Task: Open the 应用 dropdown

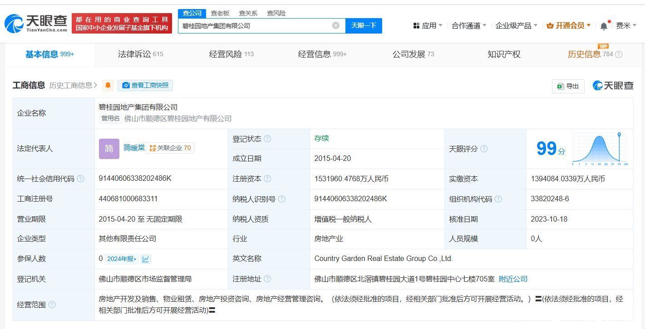Action: coord(428,26)
